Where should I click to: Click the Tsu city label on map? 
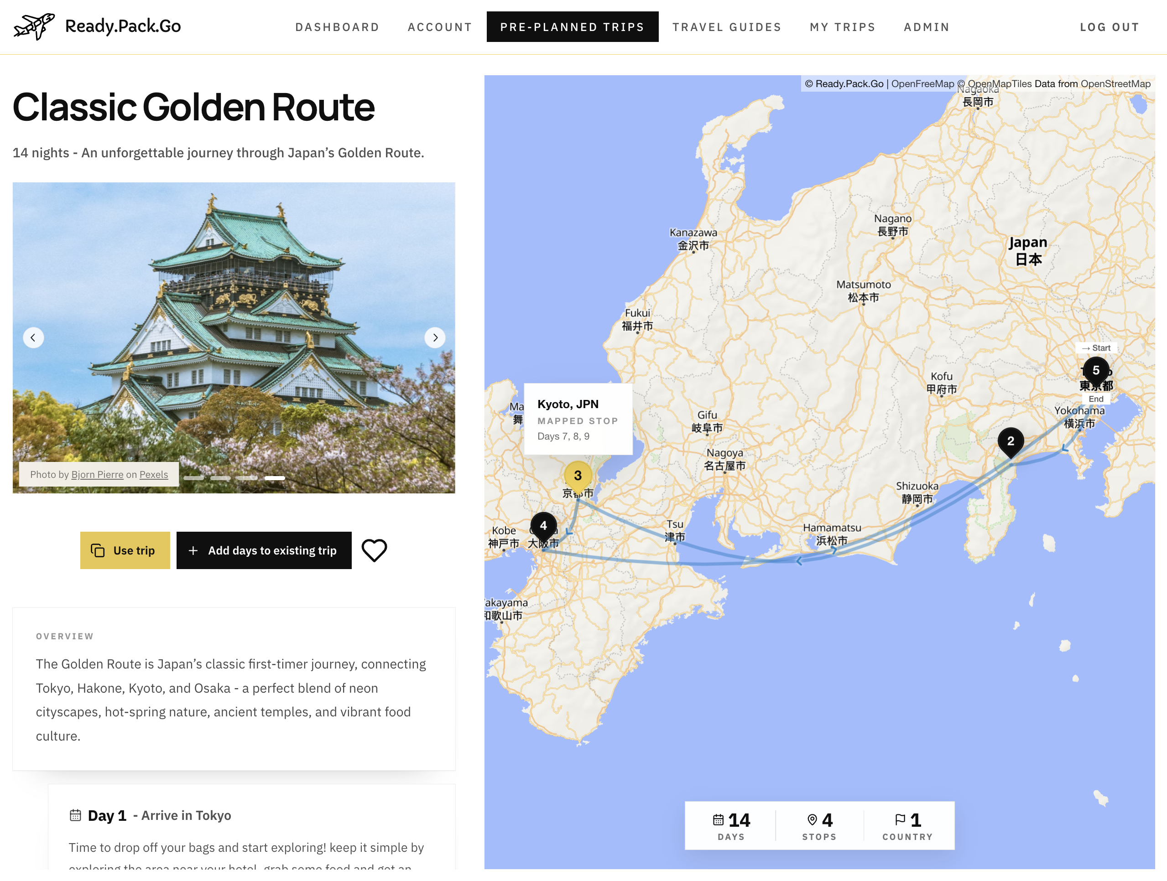point(675,530)
